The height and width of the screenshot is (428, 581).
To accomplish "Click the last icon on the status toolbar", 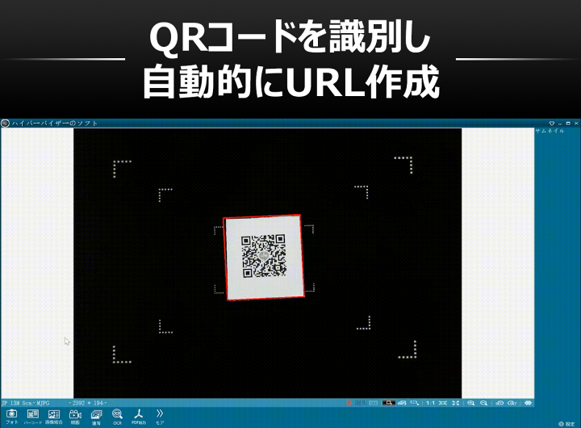I will pos(528,403).
